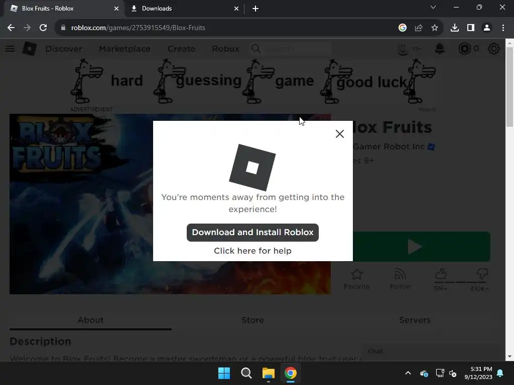The width and height of the screenshot is (514, 385).
Task: Open the Click here for help link
Action: [252, 251]
